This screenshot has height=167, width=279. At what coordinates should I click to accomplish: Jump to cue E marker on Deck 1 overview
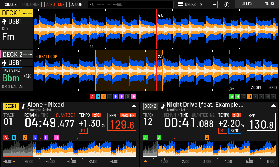pos(35,137)
